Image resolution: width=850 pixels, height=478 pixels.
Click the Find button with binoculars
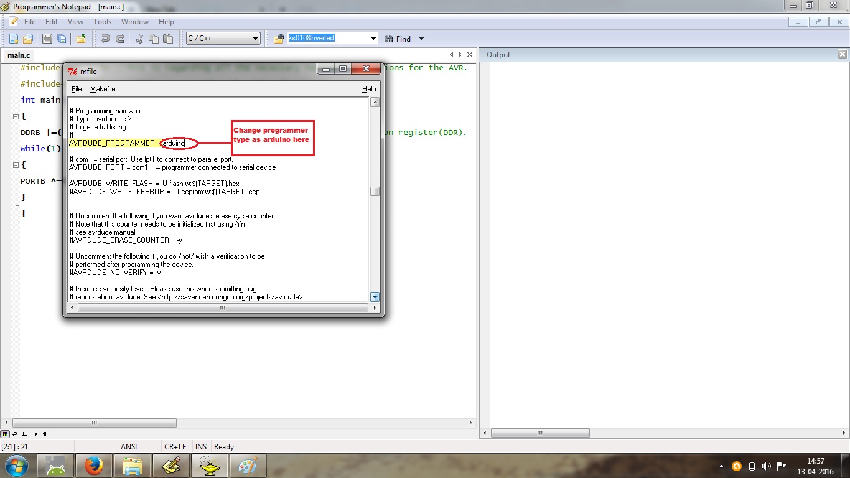coord(398,39)
